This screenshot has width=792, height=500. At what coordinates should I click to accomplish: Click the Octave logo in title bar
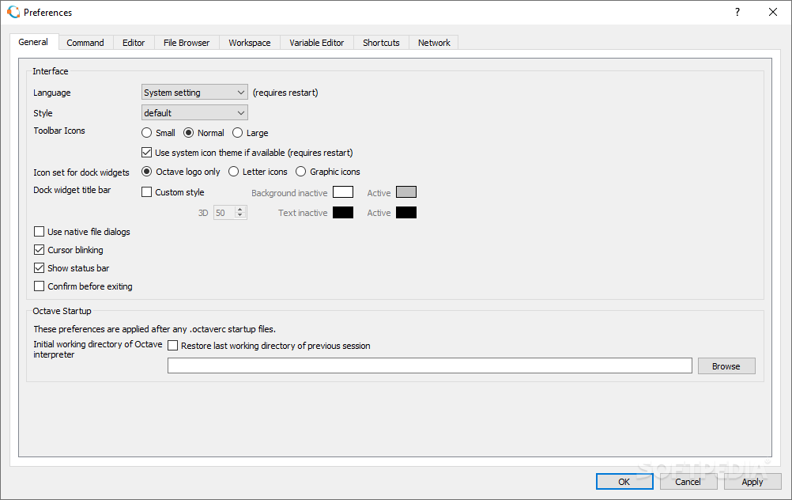tap(13, 12)
